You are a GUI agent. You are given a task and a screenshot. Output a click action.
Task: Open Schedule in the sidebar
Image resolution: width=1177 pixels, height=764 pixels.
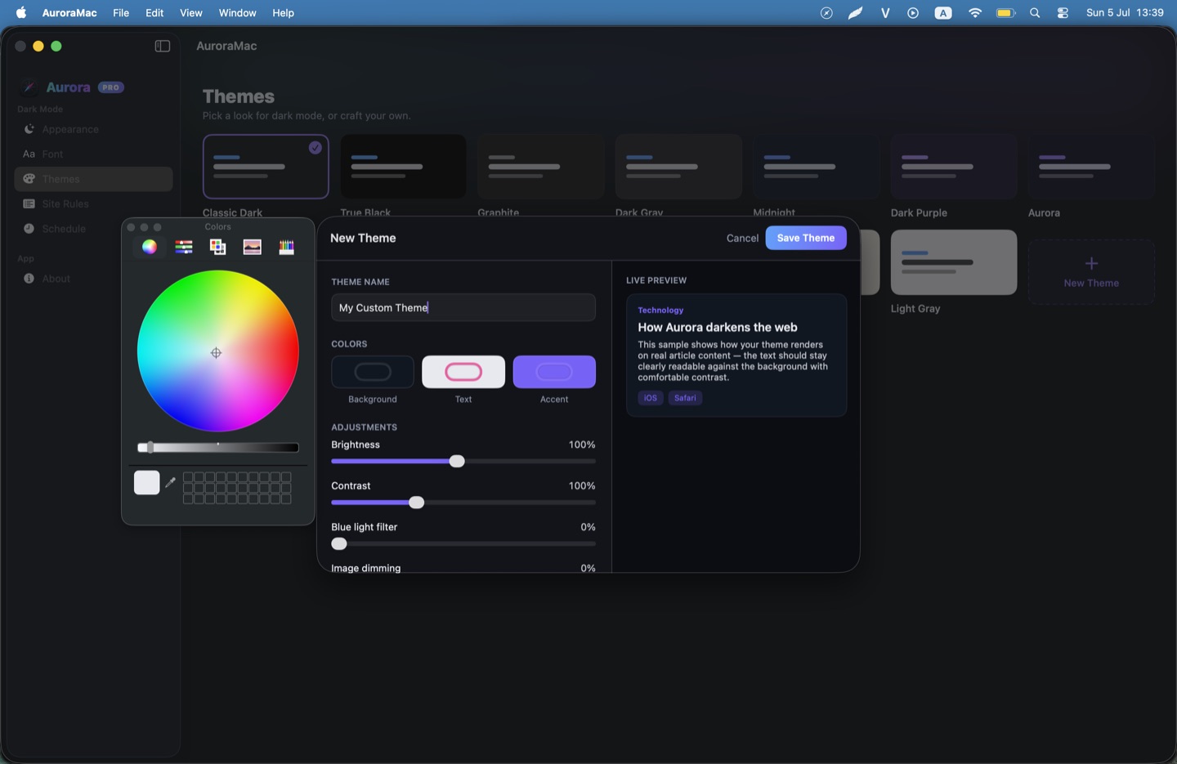pyautogui.click(x=93, y=229)
